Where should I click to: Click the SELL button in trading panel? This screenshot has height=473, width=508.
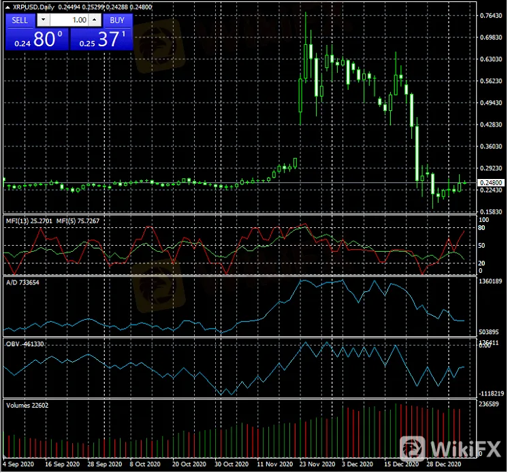[x=20, y=20]
